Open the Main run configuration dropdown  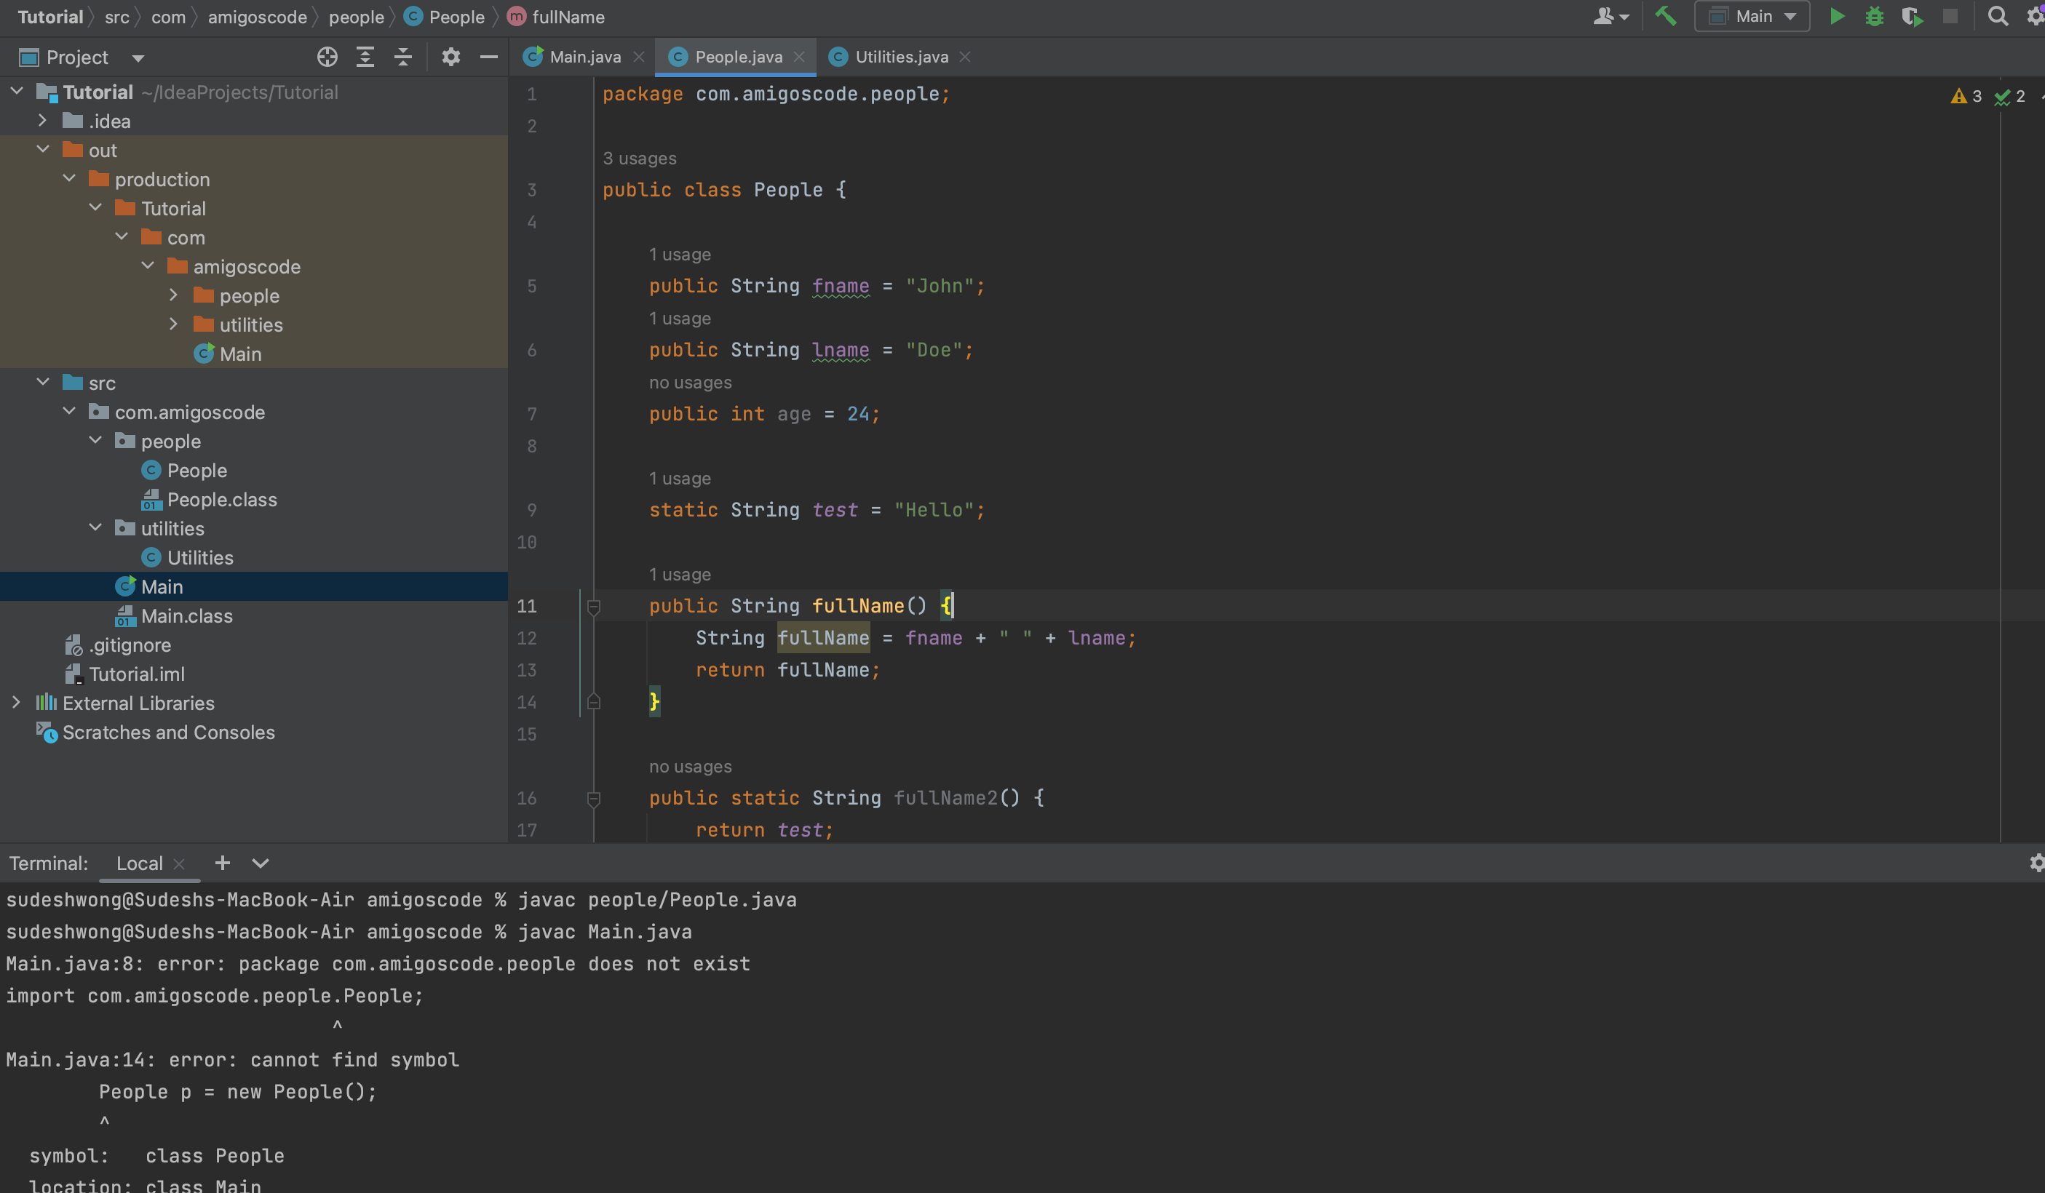click(1753, 16)
